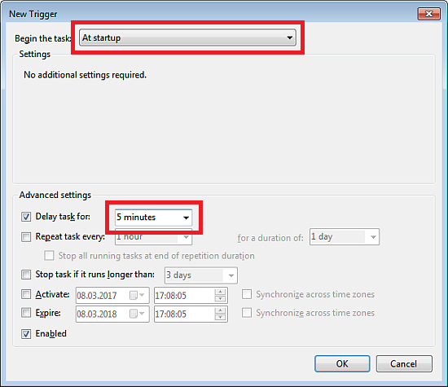
Task: Open the 5 minutes delay dropdown
Action: coord(153,218)
